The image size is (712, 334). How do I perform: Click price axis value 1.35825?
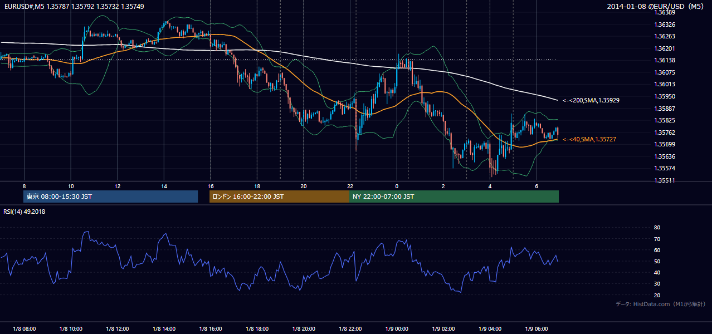(665, 120)
